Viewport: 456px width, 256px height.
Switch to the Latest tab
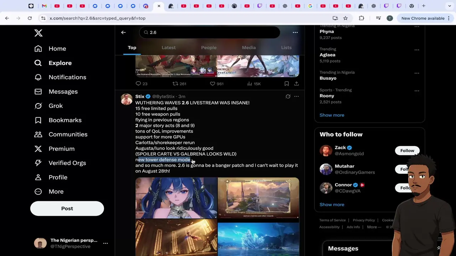169,48
